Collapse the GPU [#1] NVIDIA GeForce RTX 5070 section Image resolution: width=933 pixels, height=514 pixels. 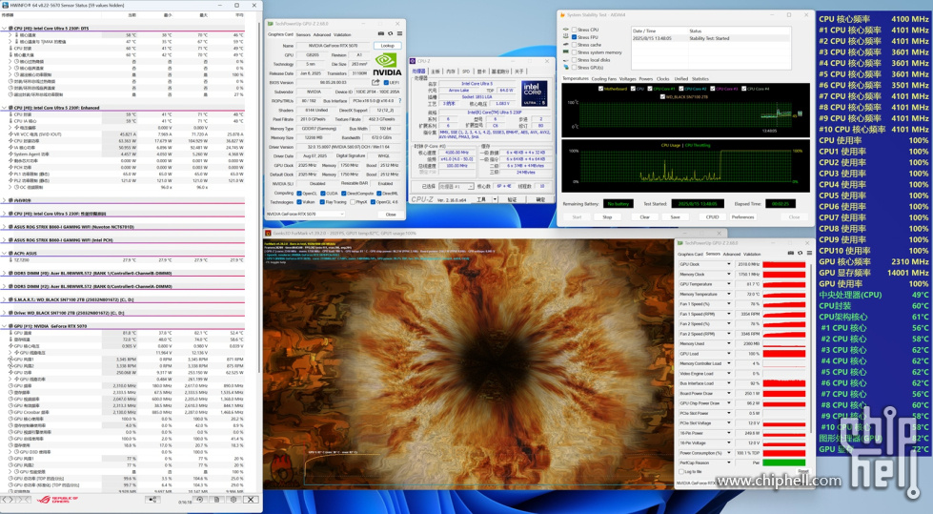coord(5,326)
